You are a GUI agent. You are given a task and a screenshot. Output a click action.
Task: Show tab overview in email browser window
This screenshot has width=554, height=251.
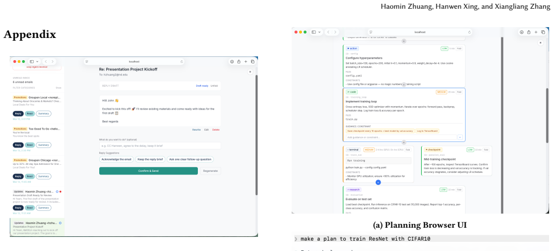[x=252, y=61]
